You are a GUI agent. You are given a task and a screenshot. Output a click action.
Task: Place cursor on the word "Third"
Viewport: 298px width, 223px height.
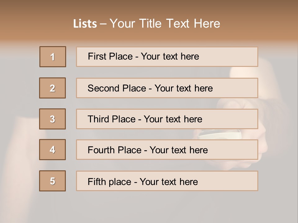98,119
